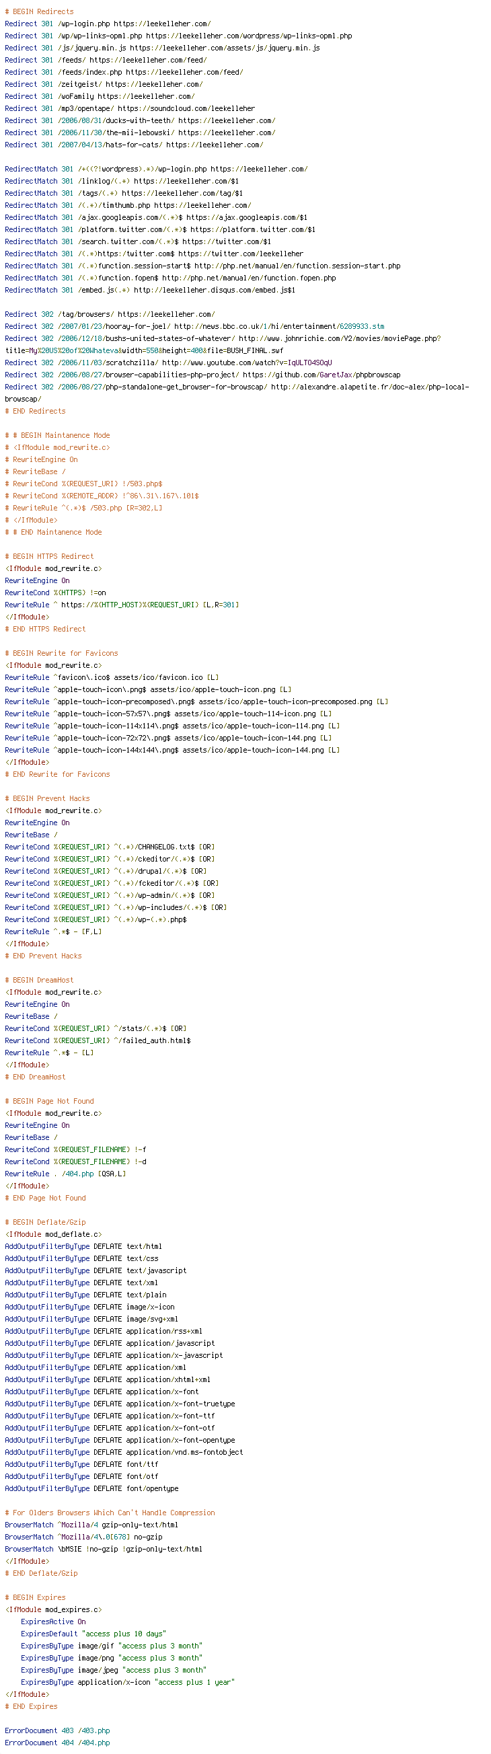
Task: Click the youtube.com scratchzilla URL
Action: pos(248,363)
